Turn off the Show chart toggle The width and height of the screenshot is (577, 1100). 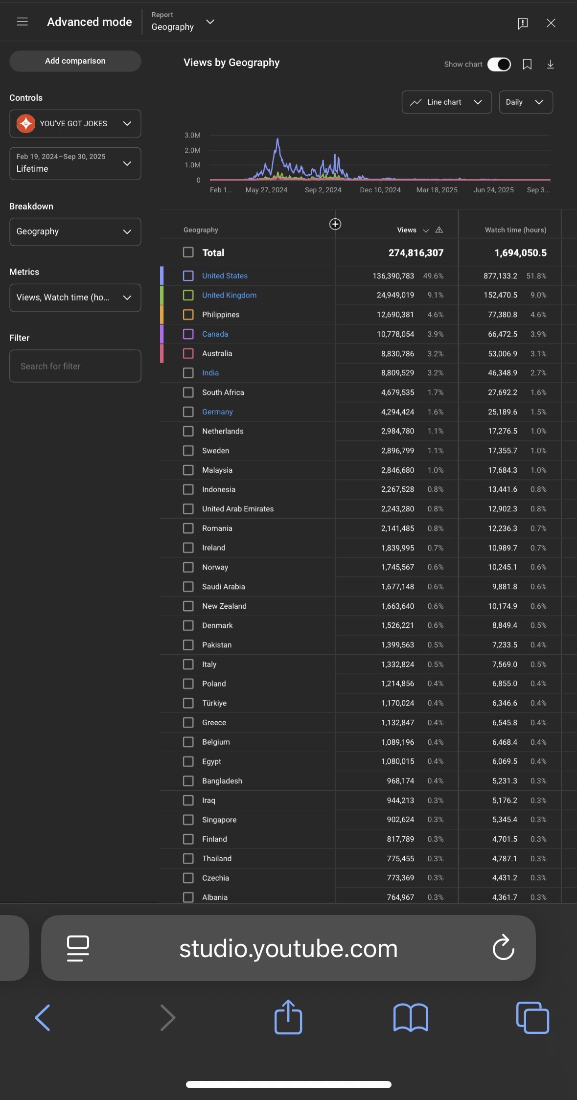(499, 65)
